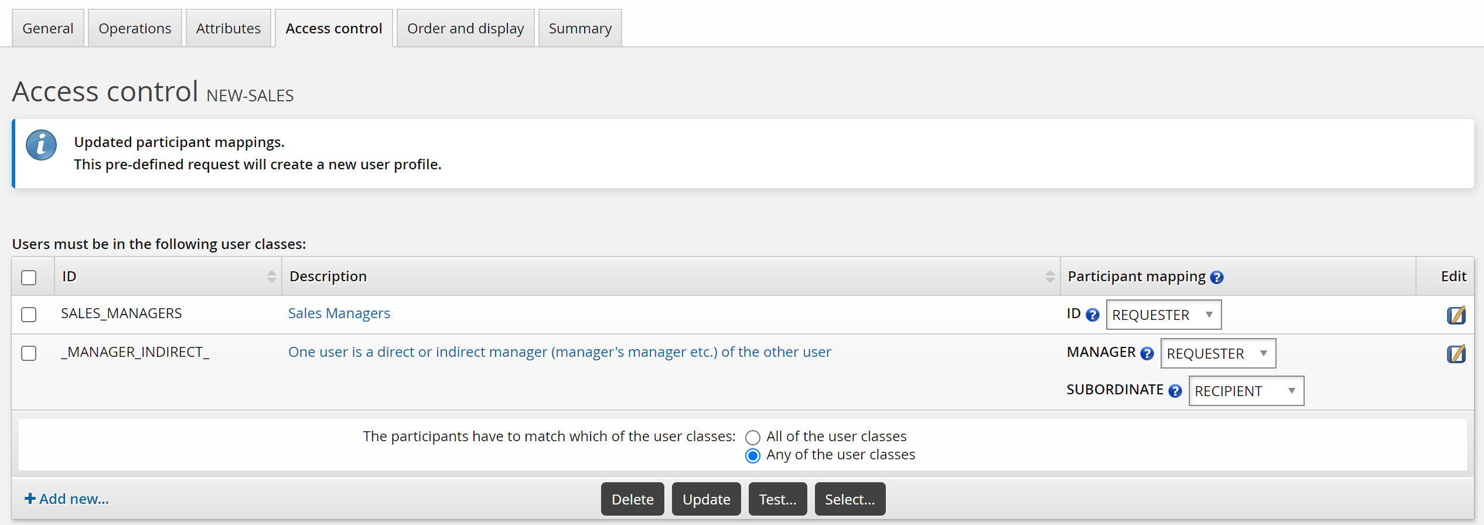Screen dimensions: 1484x525
Task: Click the Add new... link
Action: (x=67, y=499)
